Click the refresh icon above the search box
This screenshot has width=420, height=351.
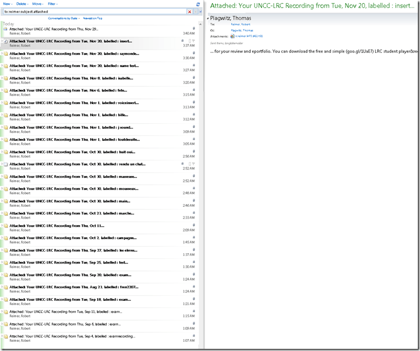point(198,4)
